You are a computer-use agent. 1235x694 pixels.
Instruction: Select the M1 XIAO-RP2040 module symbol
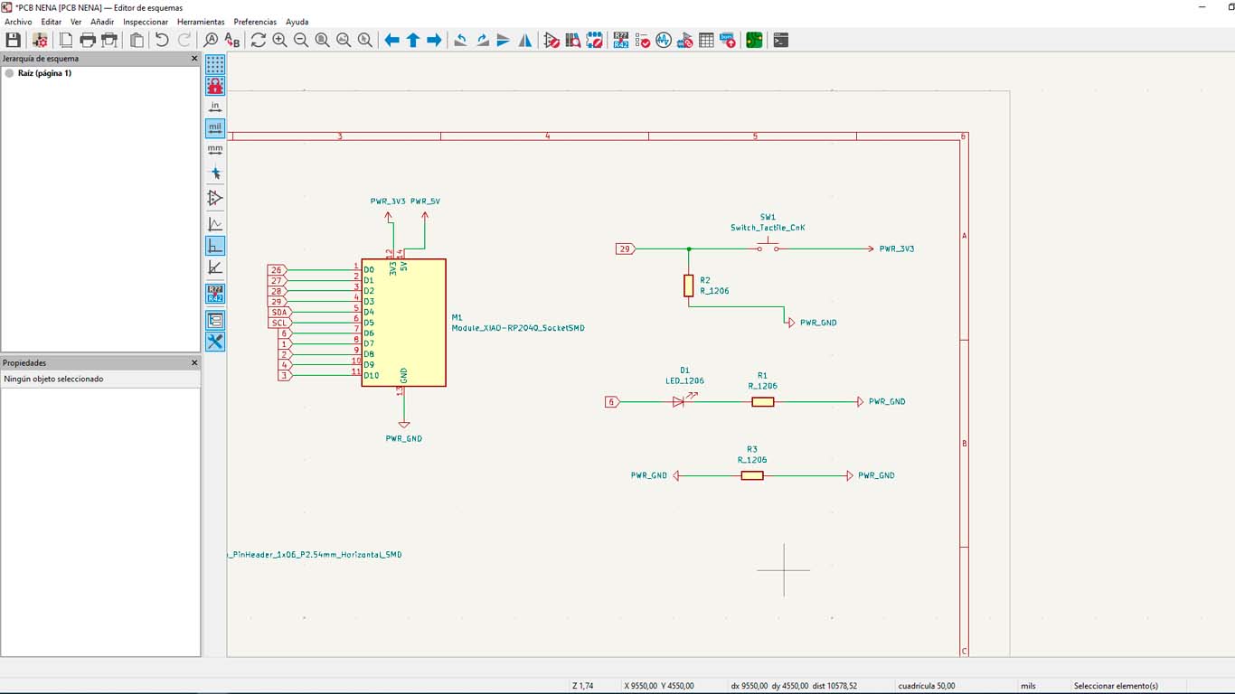click(x=403, y=323)
